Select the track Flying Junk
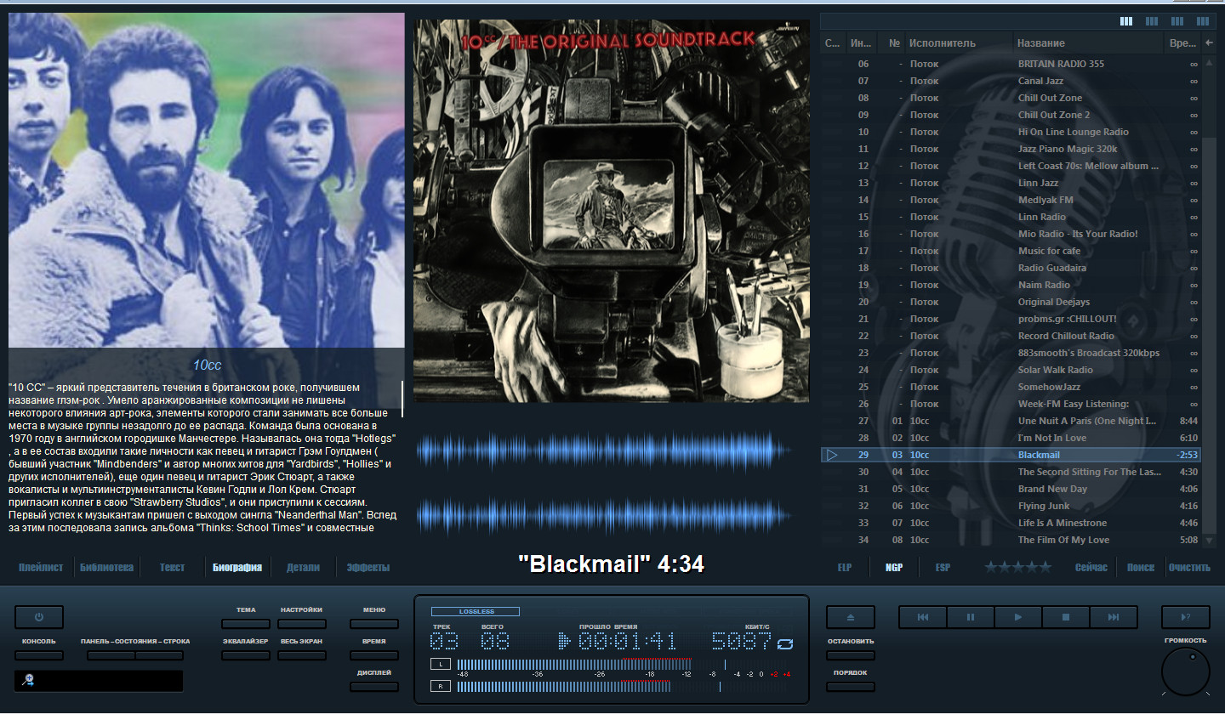The height and width of the screenshot is (714, 1225). coord(1011,506)
